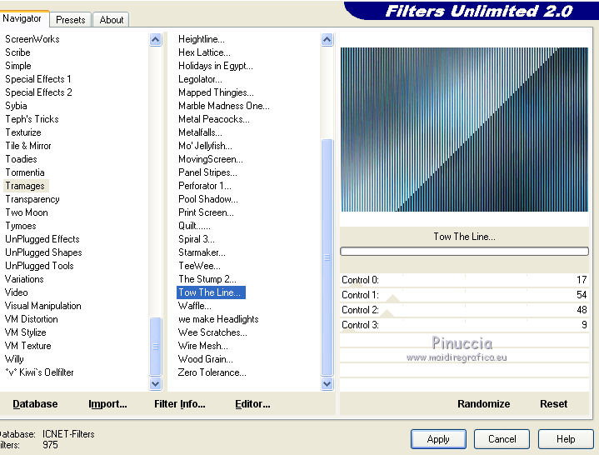Select the Tormentia category
The width and height of the screenshot is (599, 455).
[25, 172]
